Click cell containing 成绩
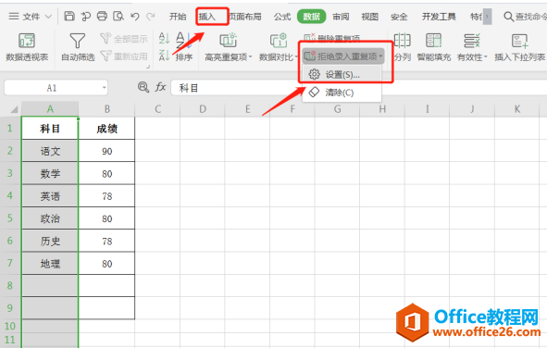547x348 pixels. 106,129
